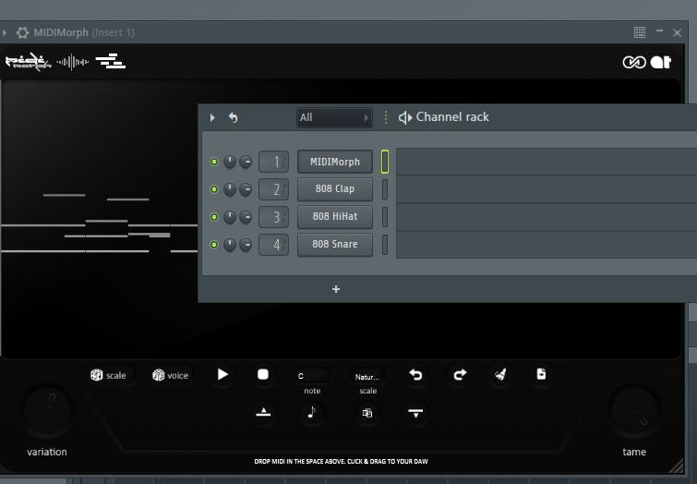
Task: Select the 808 HiHat channel button
Action: pyautogui.click(x=334, y=217)
